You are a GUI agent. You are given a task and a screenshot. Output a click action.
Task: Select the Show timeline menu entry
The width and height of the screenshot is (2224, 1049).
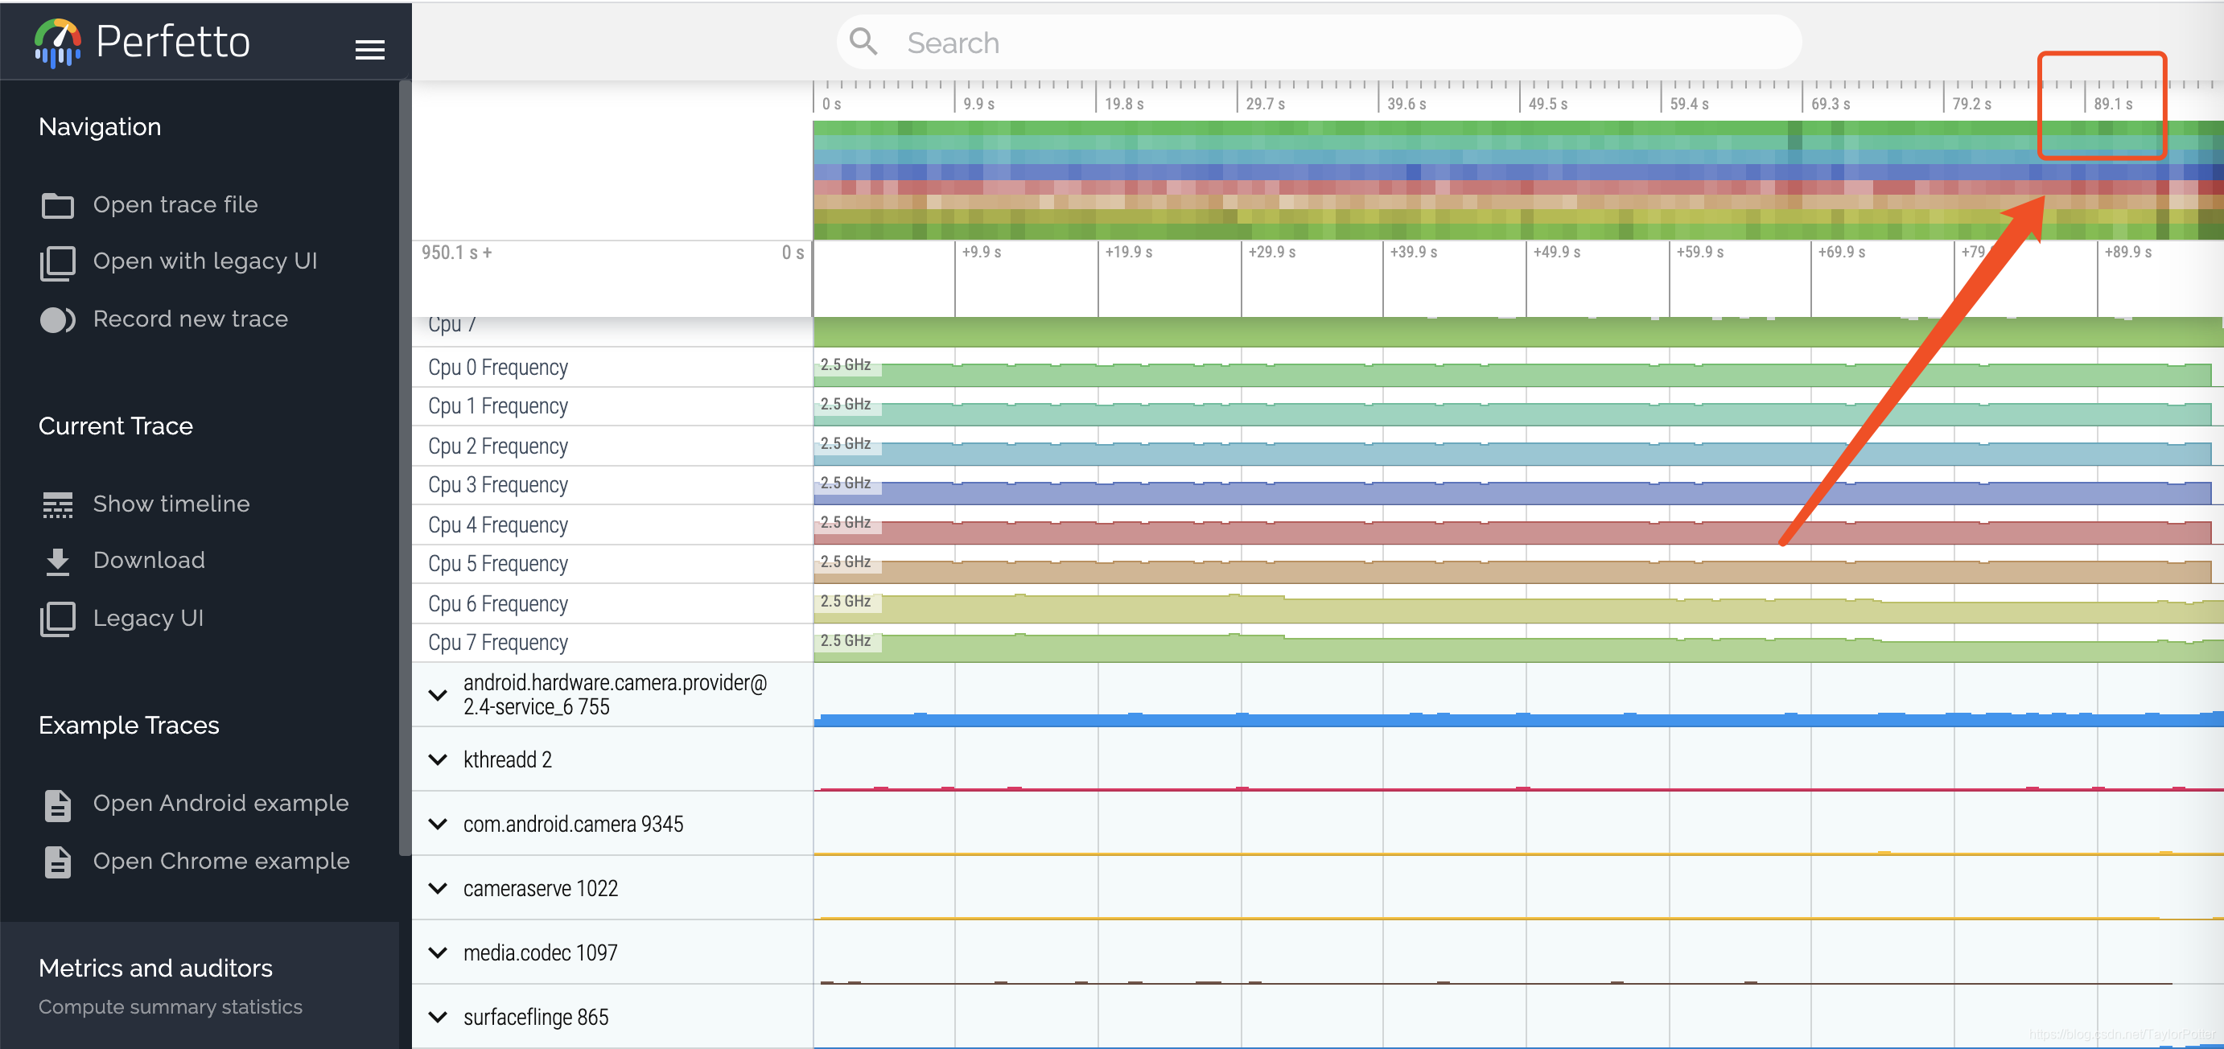tap(171, 504)
